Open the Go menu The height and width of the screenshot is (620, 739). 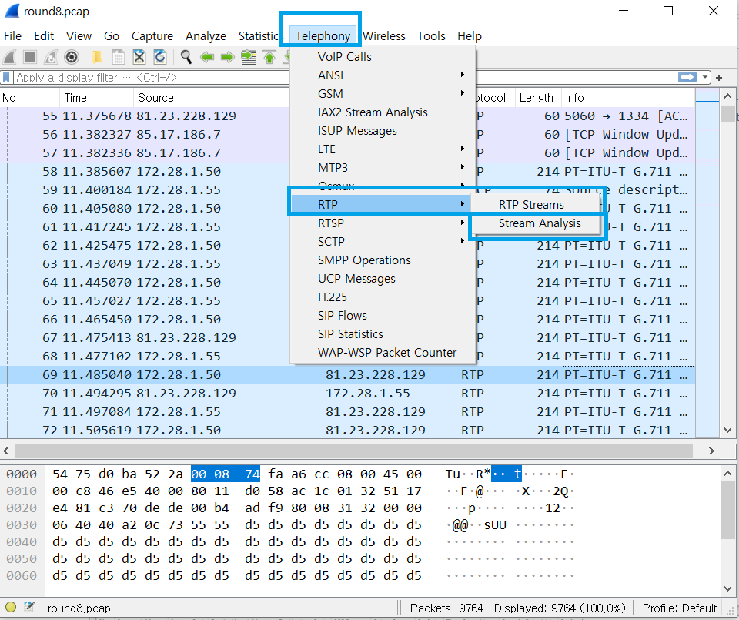point(112,36)
